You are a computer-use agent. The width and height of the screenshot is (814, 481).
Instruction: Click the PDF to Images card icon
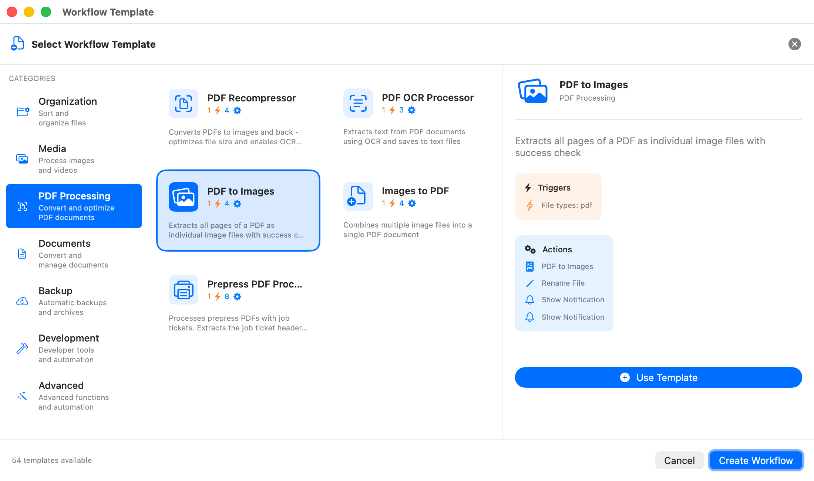click(x=184, y=197)
